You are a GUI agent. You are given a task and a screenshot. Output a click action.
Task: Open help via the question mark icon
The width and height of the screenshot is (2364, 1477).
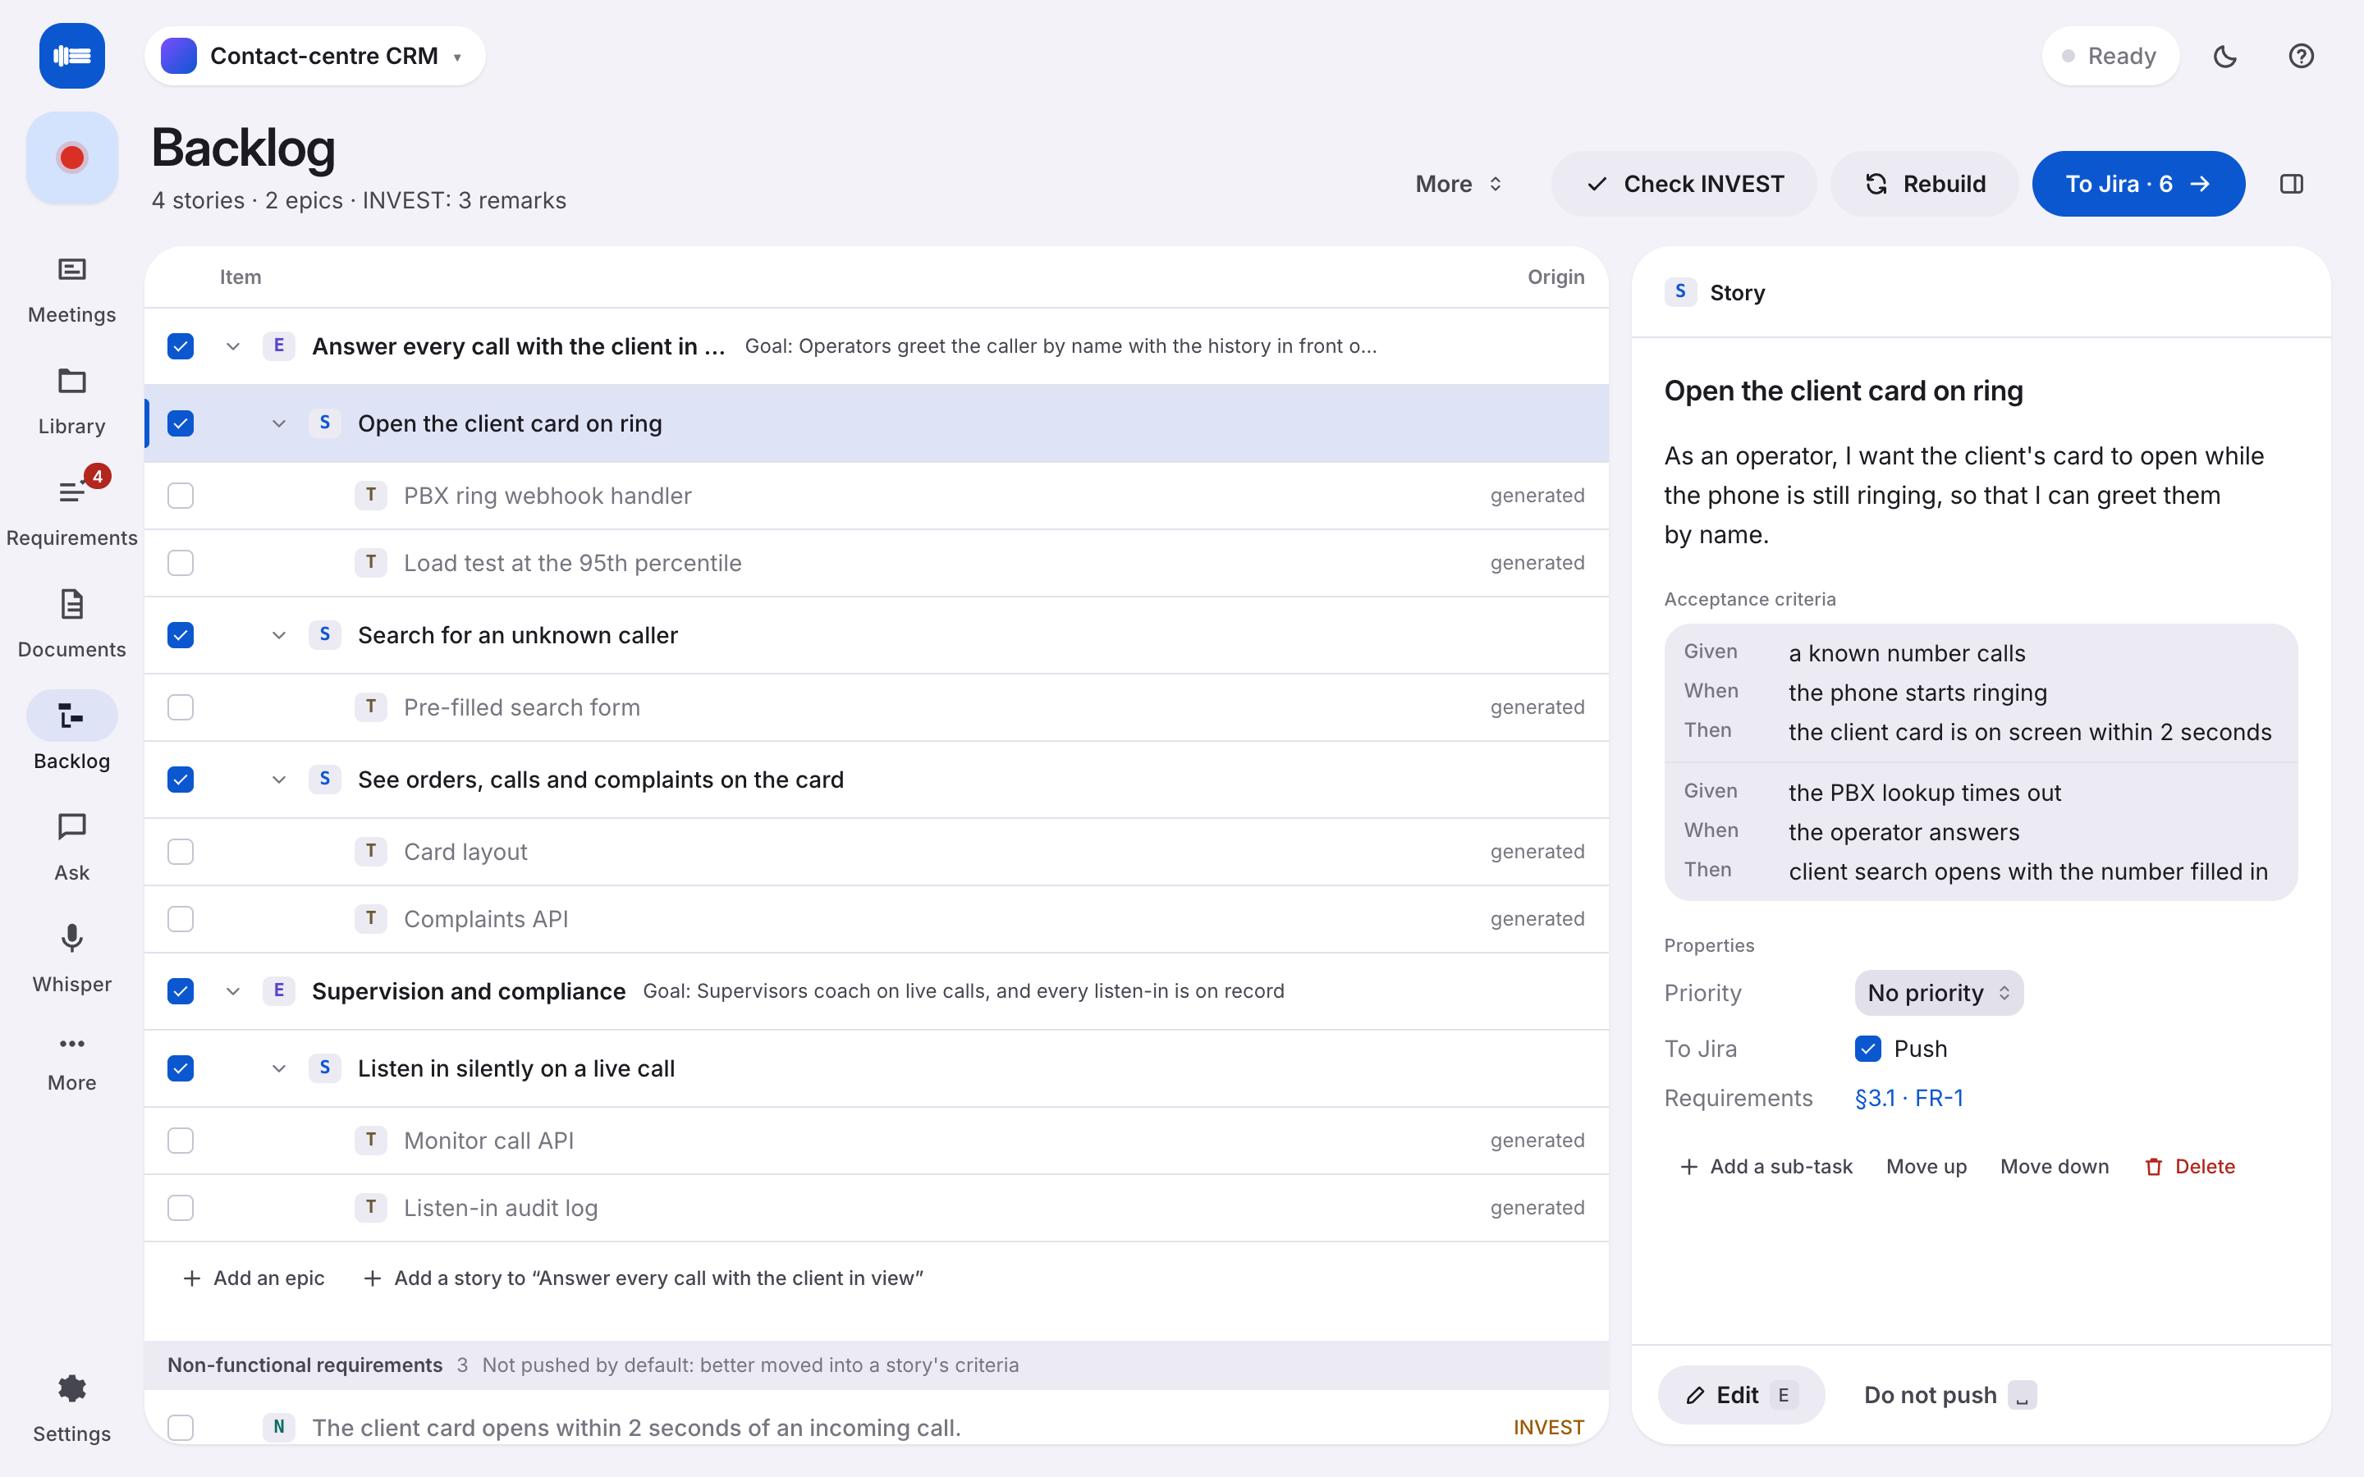point(2301,56)
